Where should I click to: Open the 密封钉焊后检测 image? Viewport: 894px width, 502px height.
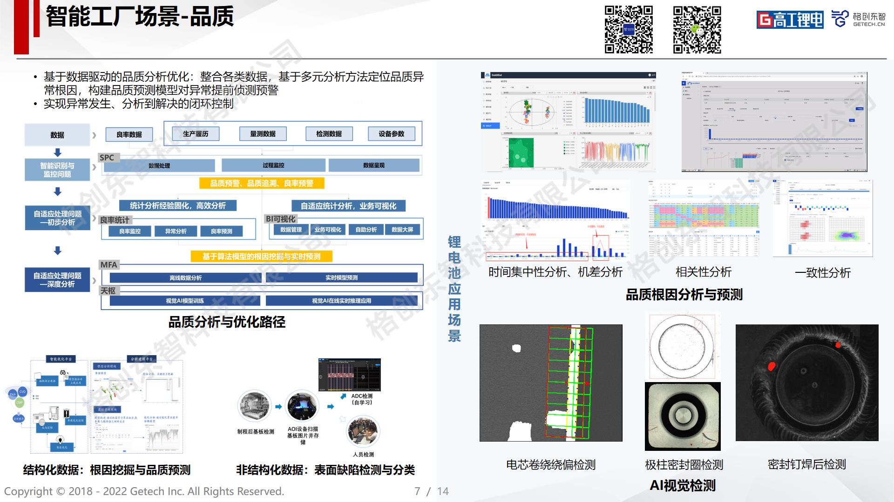806,383
